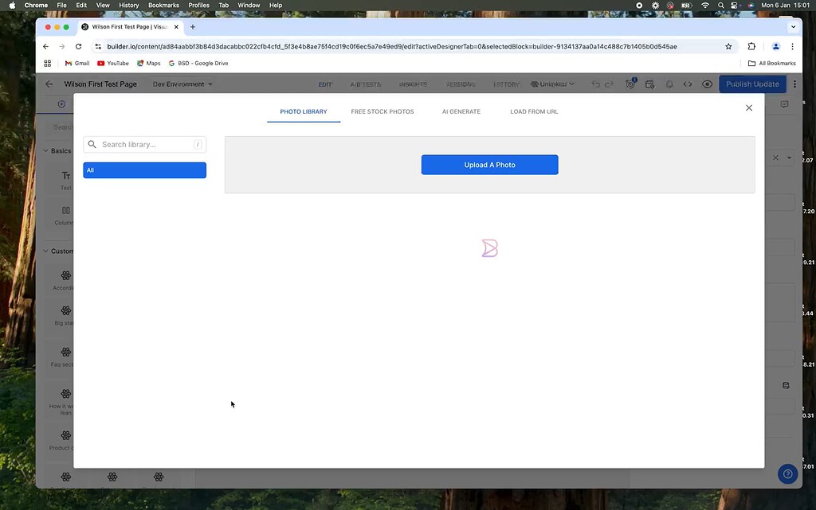The image size is (816, 510).
Task: Open the Help question-mark bubble
Action: 787,473
